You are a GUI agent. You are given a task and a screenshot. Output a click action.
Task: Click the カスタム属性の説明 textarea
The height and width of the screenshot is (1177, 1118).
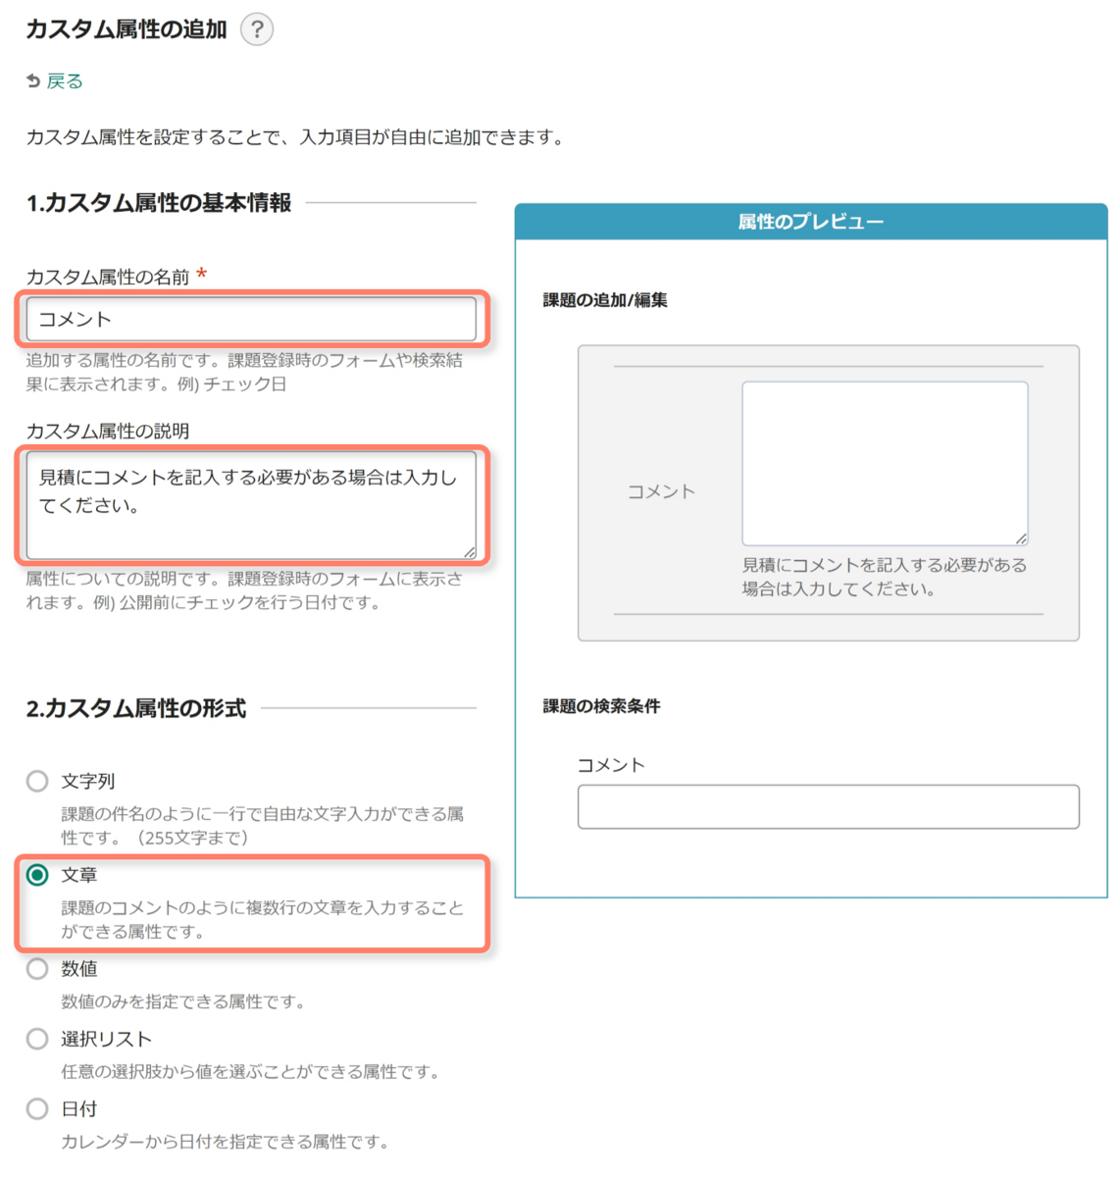251,505
